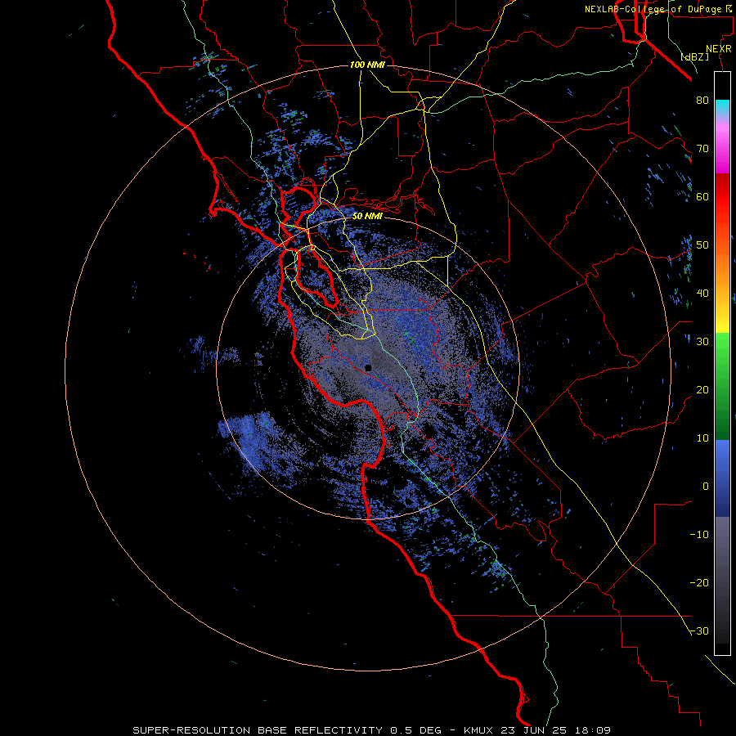This screenshot has width=736, height=736.
Task: Click the 50 value on the dBZ scale
Action: click(x=702, y=245)
